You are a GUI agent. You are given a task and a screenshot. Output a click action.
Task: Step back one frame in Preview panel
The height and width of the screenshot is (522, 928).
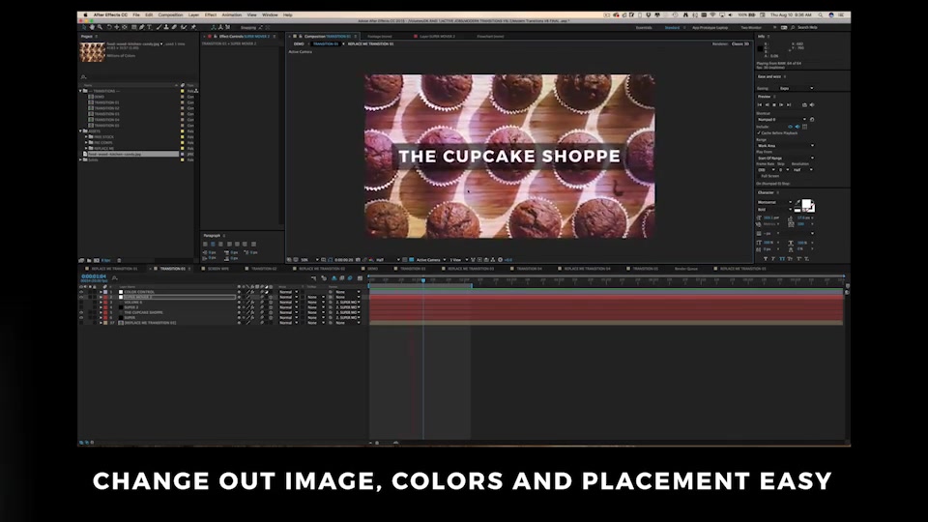[x=767, y=104]
